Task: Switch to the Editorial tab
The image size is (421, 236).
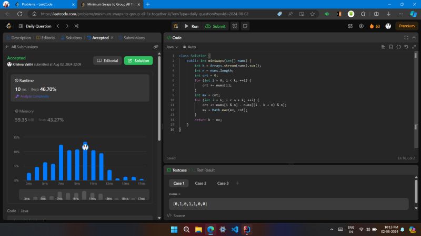Action: click(47, 38)
